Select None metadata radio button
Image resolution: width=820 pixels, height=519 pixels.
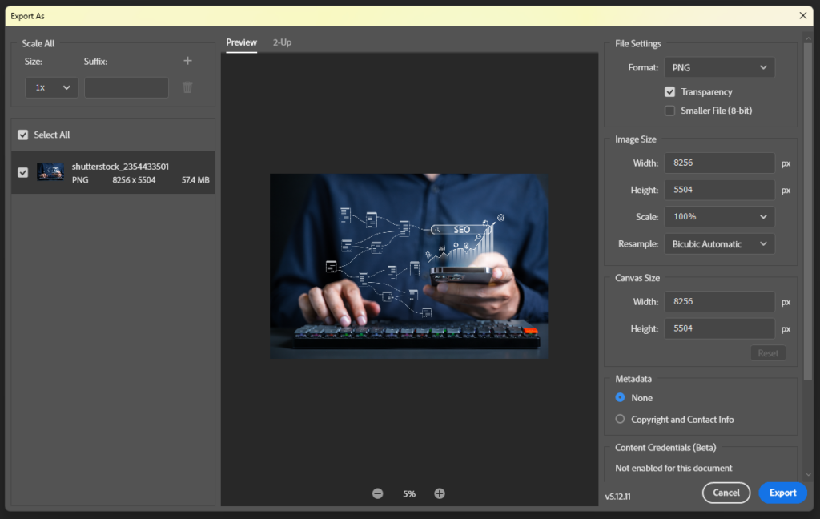[x=621, y=397]
